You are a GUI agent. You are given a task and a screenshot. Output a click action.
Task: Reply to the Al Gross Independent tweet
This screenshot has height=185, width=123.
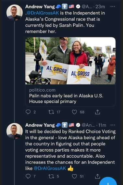tap(28, 112)
